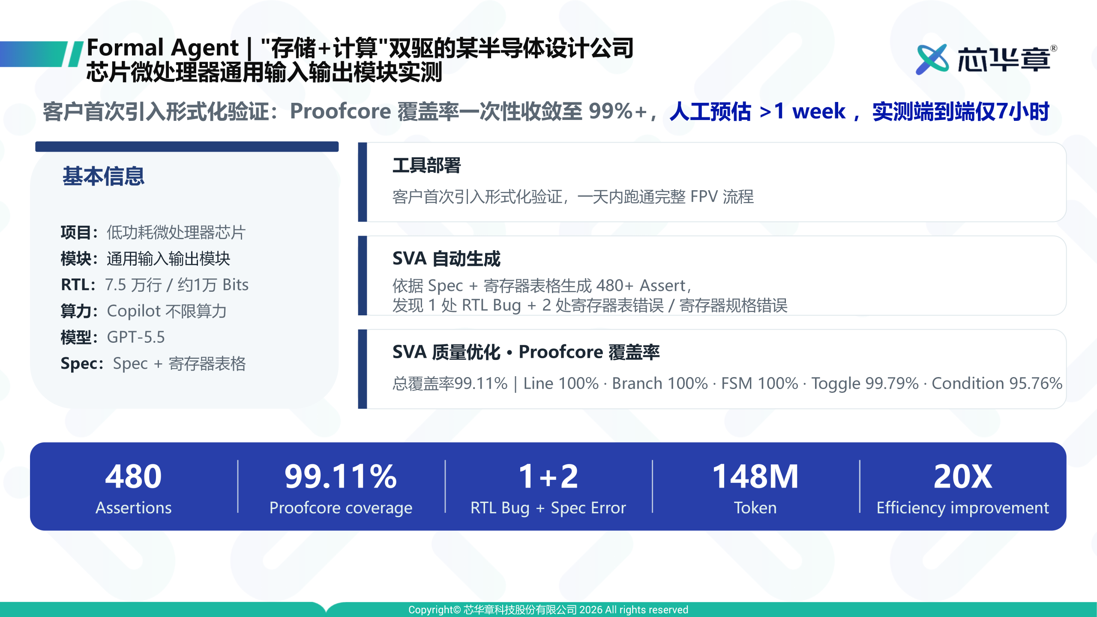Open the SVA 自动生成 card
The image size is (1097, 617).
tap(712, 276)
